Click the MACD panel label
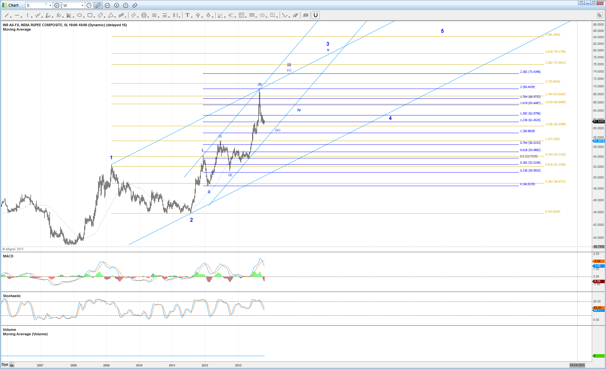Viewport: 606px width, 369px height. 8,256
